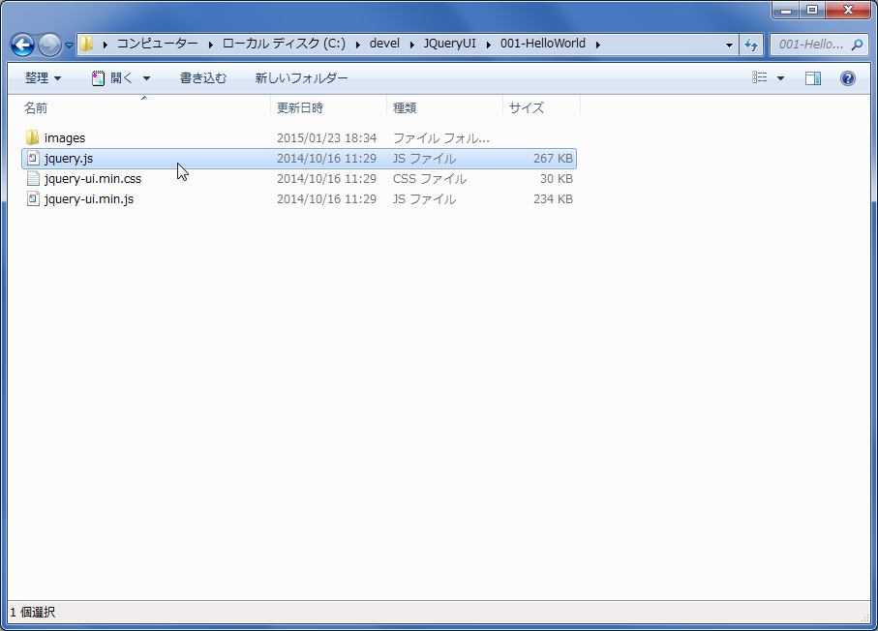Screen dimensions: 878x631
Task: Select the images folder icon
Action: (33, 137)
